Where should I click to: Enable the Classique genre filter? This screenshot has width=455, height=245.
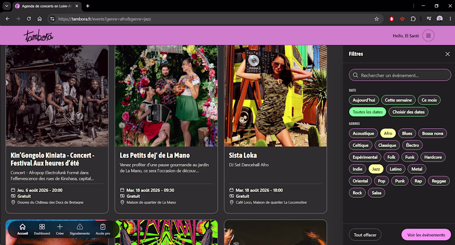point(387,145)
